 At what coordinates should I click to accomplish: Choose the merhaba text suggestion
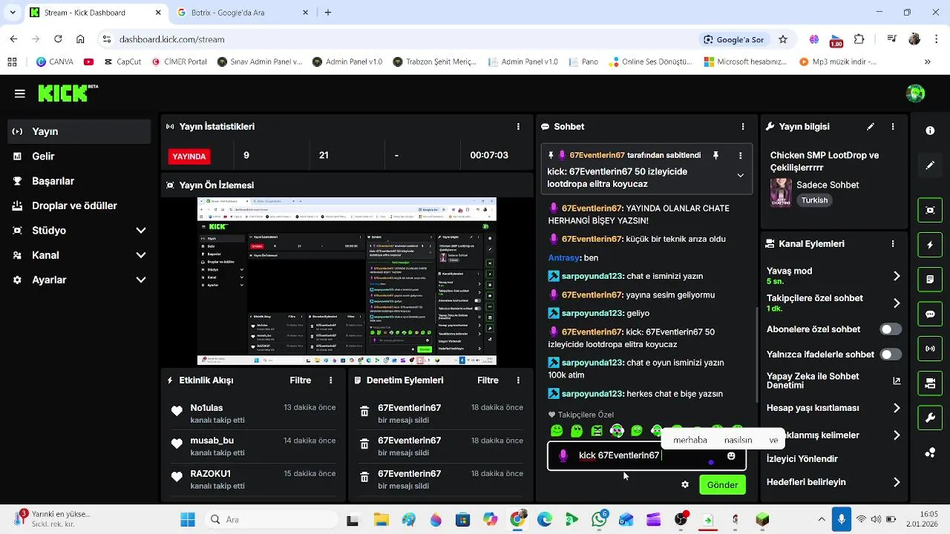point(690,440)
